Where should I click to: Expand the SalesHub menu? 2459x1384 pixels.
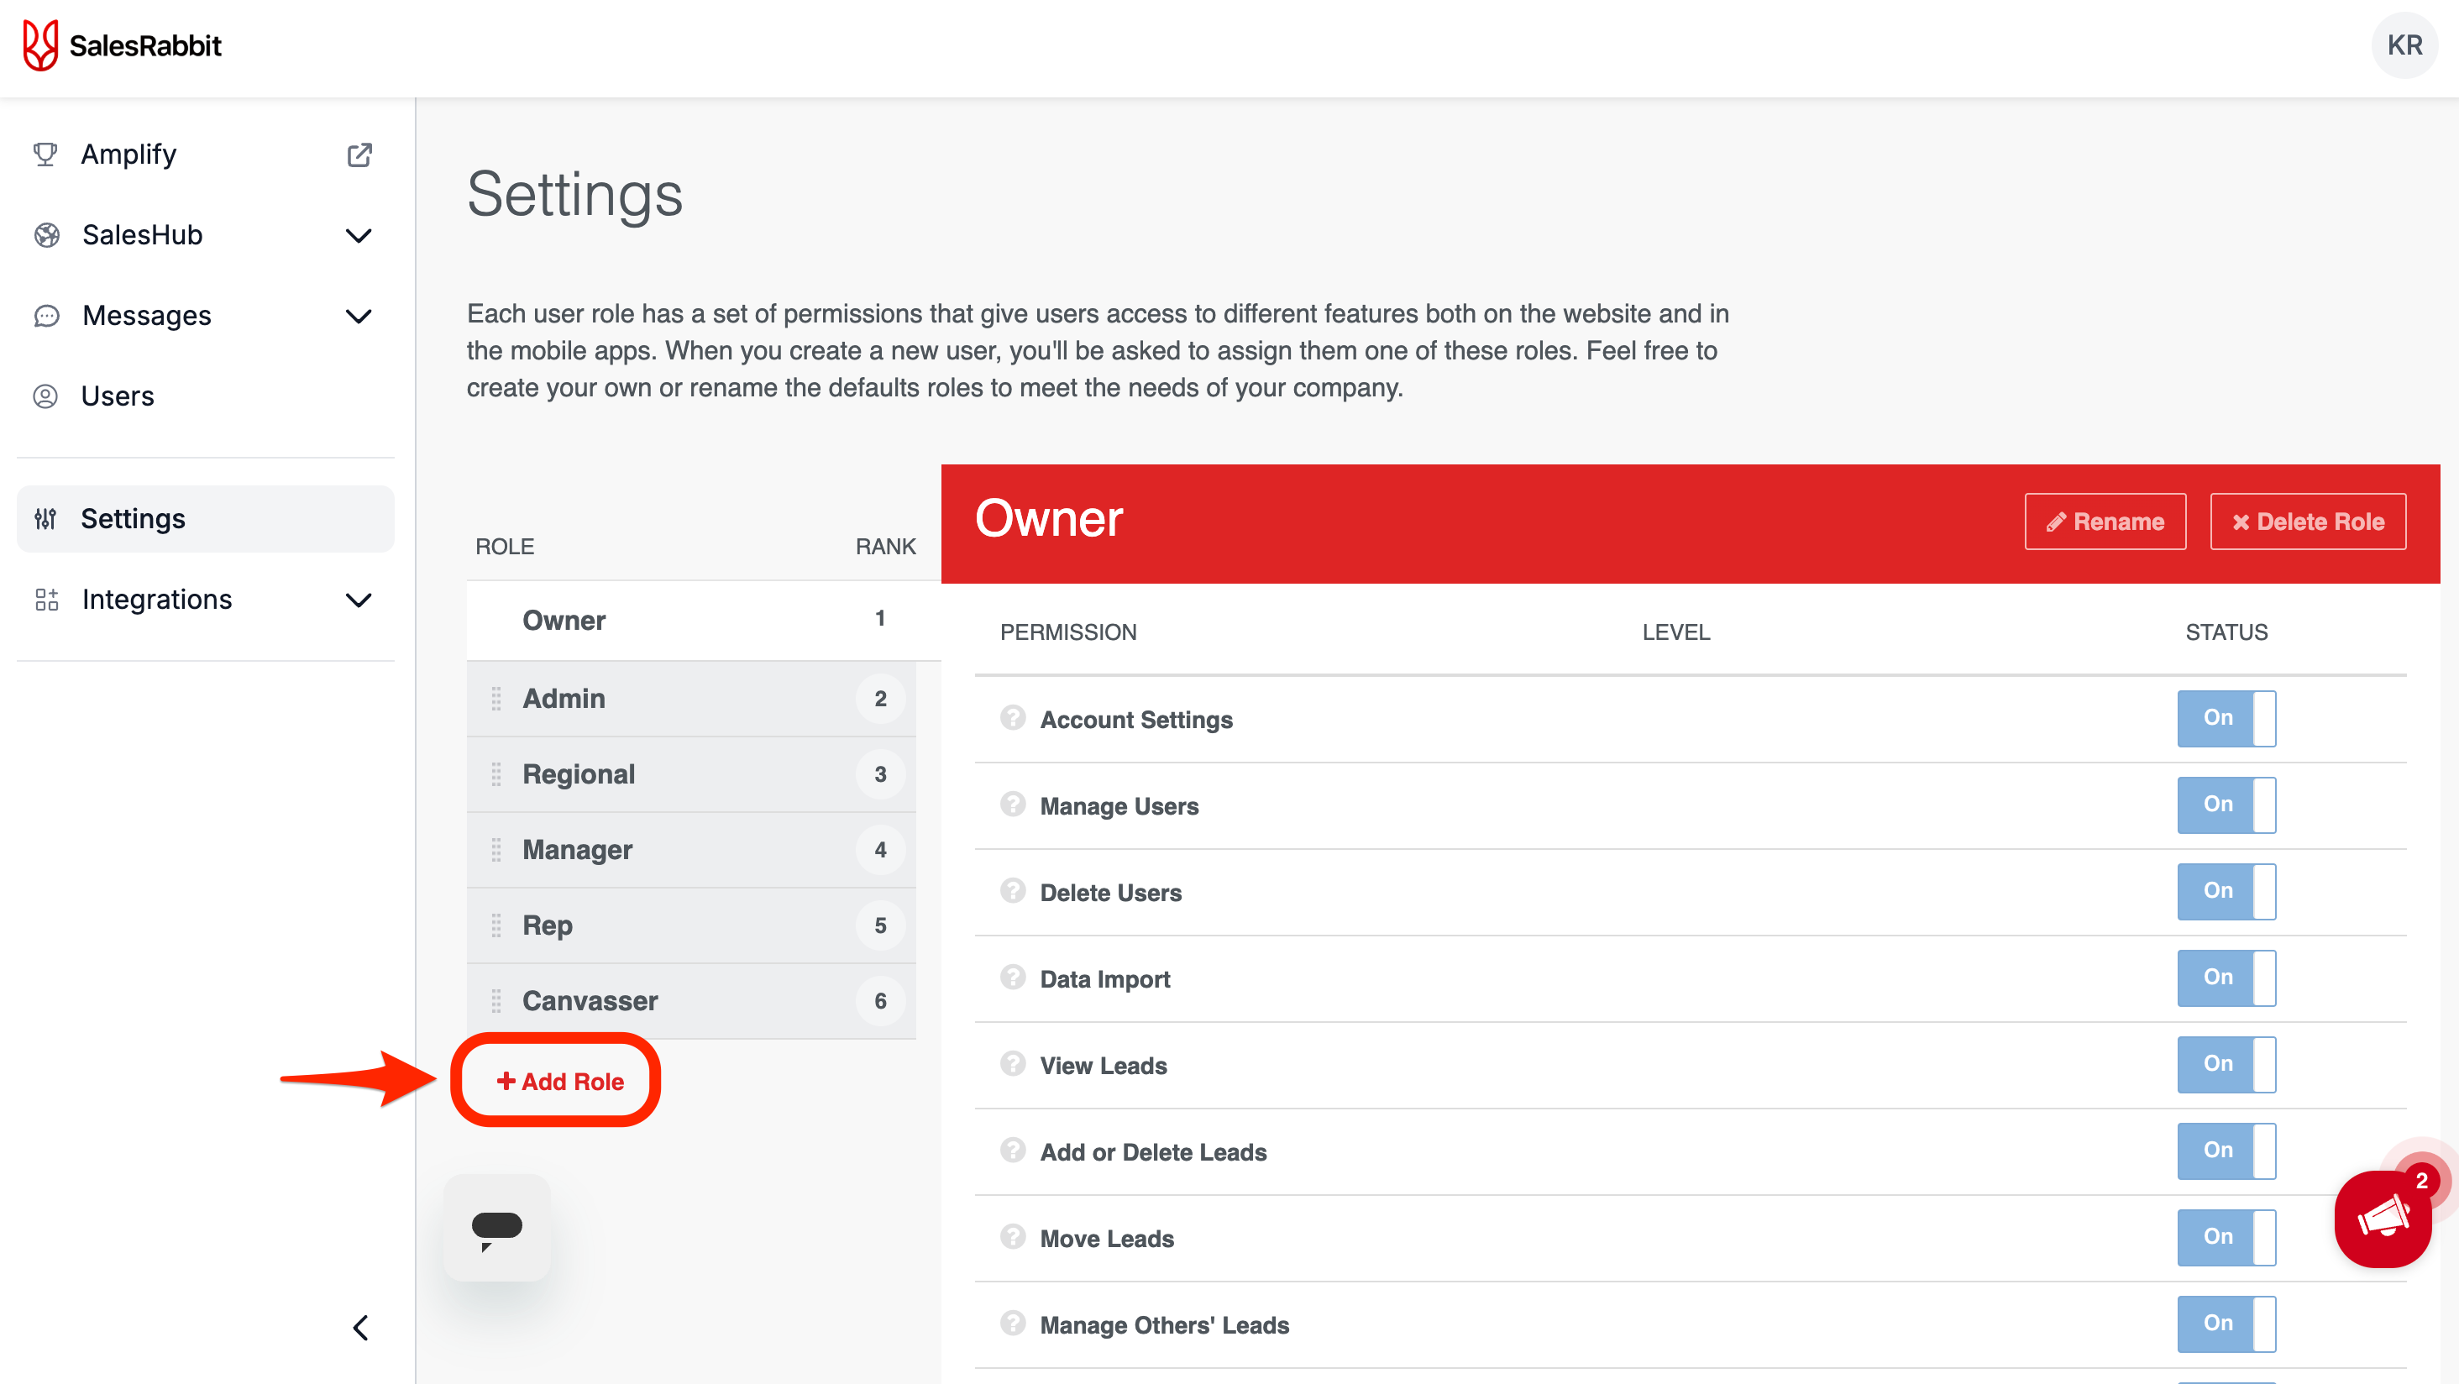point(358,236)
